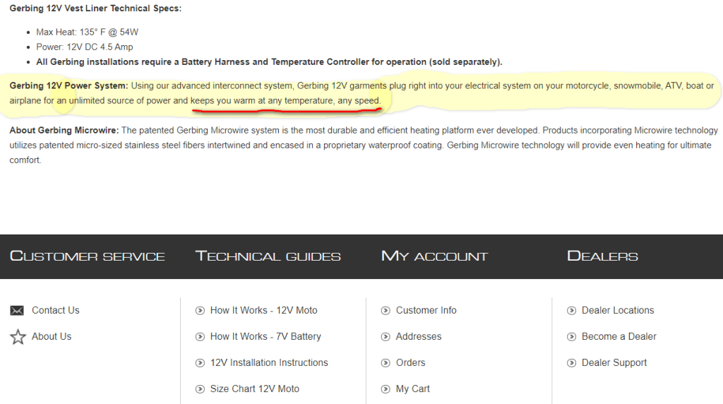View the Addresses account page
Viewport: 723px width, 404px height.
(x=419, y=336)
